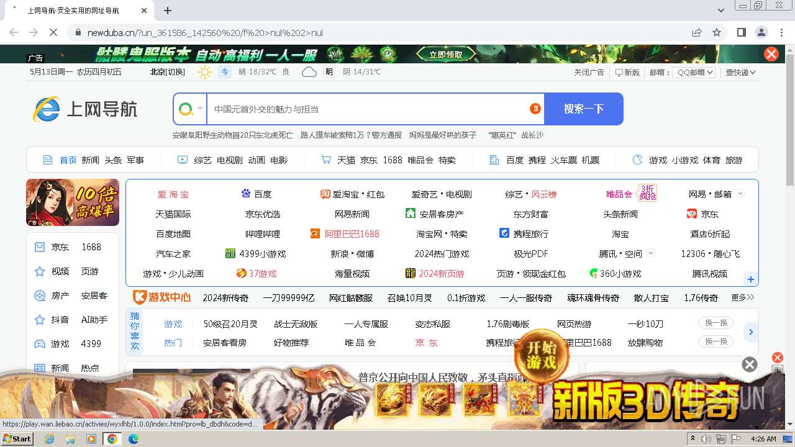Open the Chrome share page icon

697,32
